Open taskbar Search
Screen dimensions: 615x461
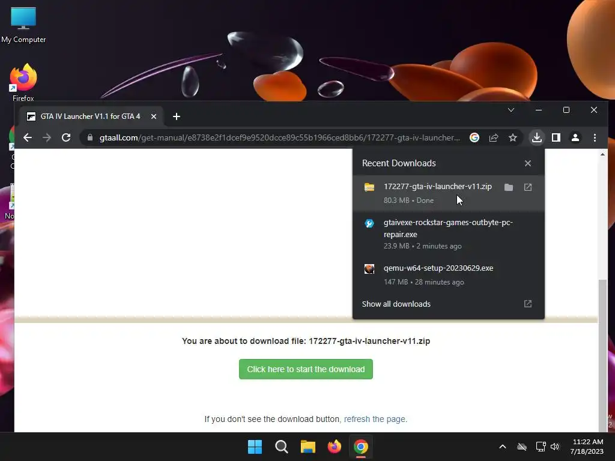pos(282,447)
